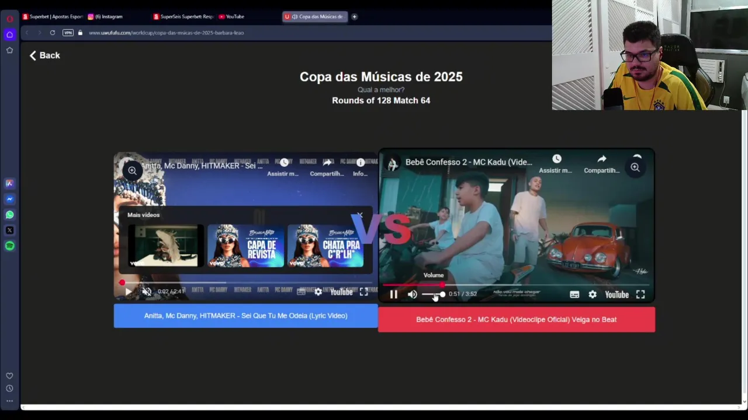
Task: Open Messenger in the Opera sidebar
Action: click(x=9, y=199)
